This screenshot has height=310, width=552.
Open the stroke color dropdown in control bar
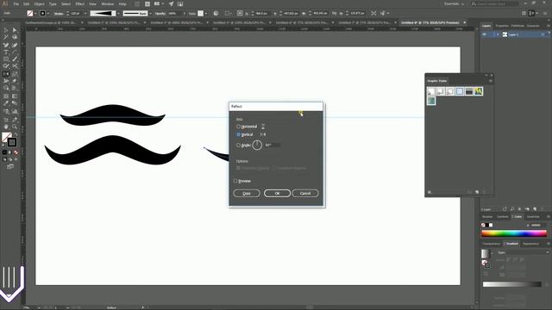48,14
